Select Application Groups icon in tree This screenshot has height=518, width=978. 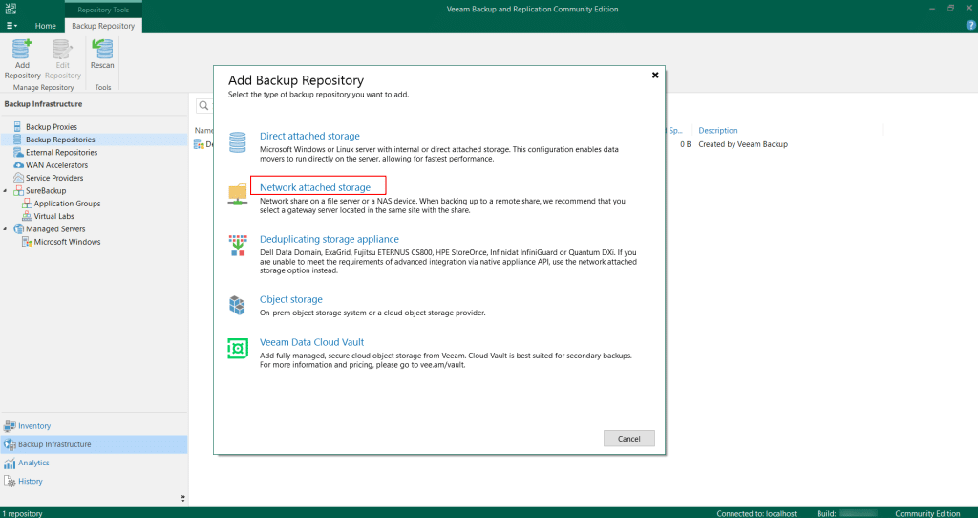(27, 204)
